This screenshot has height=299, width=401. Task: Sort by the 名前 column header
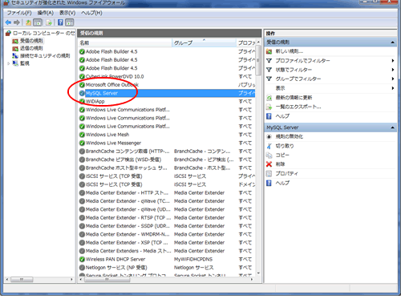125,42
